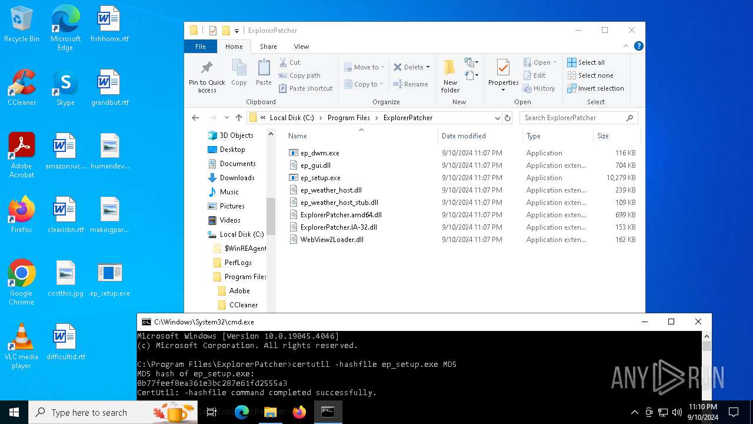
Task: Click the Cut scissors command
Action: pyautogui.click(x=290, y=62)
